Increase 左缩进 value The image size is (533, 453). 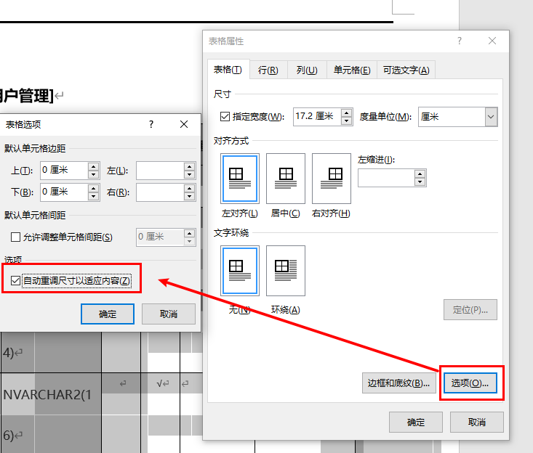420,174
